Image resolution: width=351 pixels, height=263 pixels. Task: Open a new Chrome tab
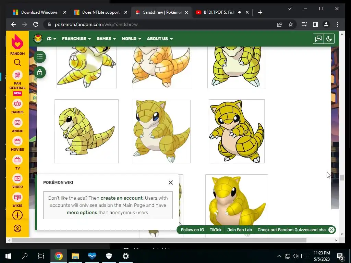(x=260, y=12)
